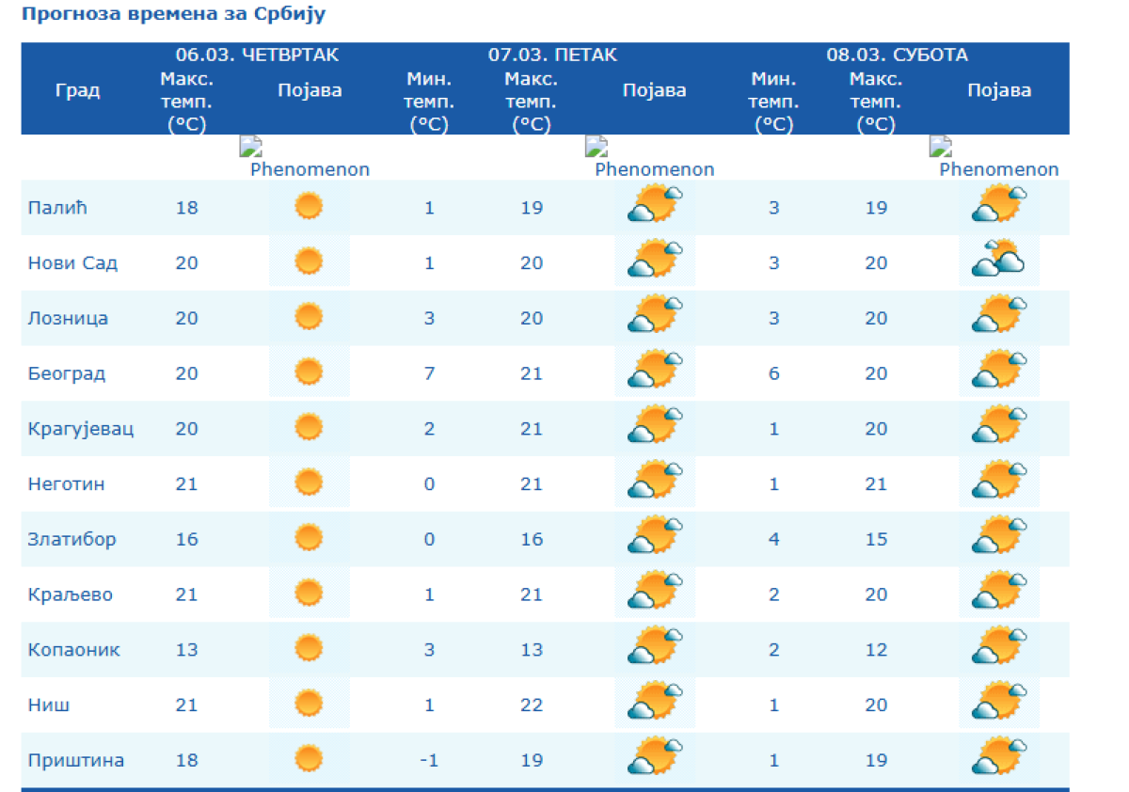Click Приштина Thursday sunny icon
This screenshot has width=1129, height=792.
(309, 759)
